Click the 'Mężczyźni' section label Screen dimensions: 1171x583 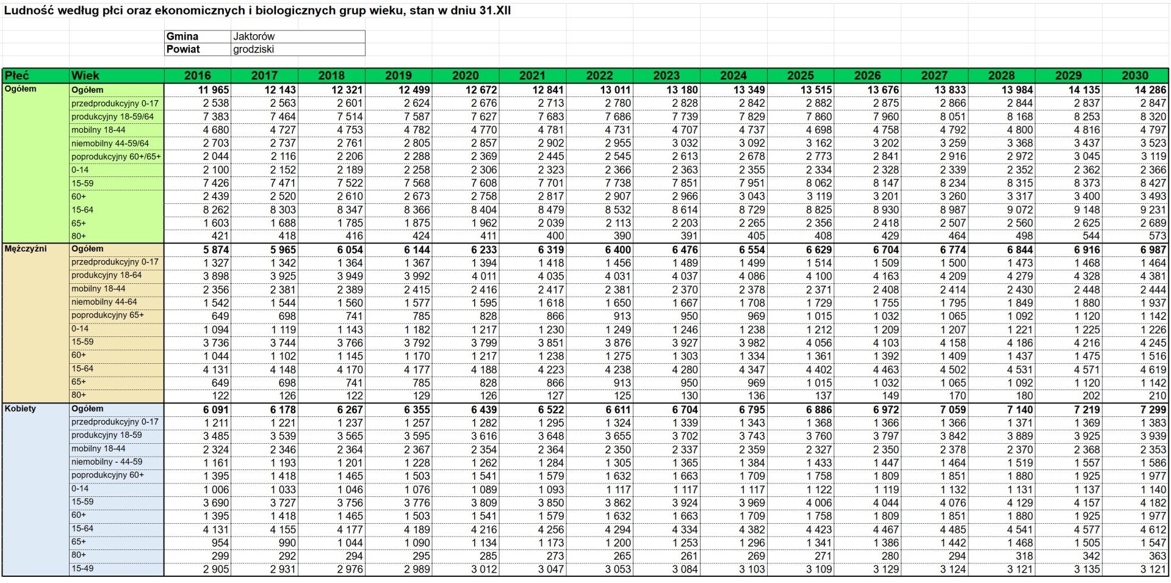click(x=26, y=249)
